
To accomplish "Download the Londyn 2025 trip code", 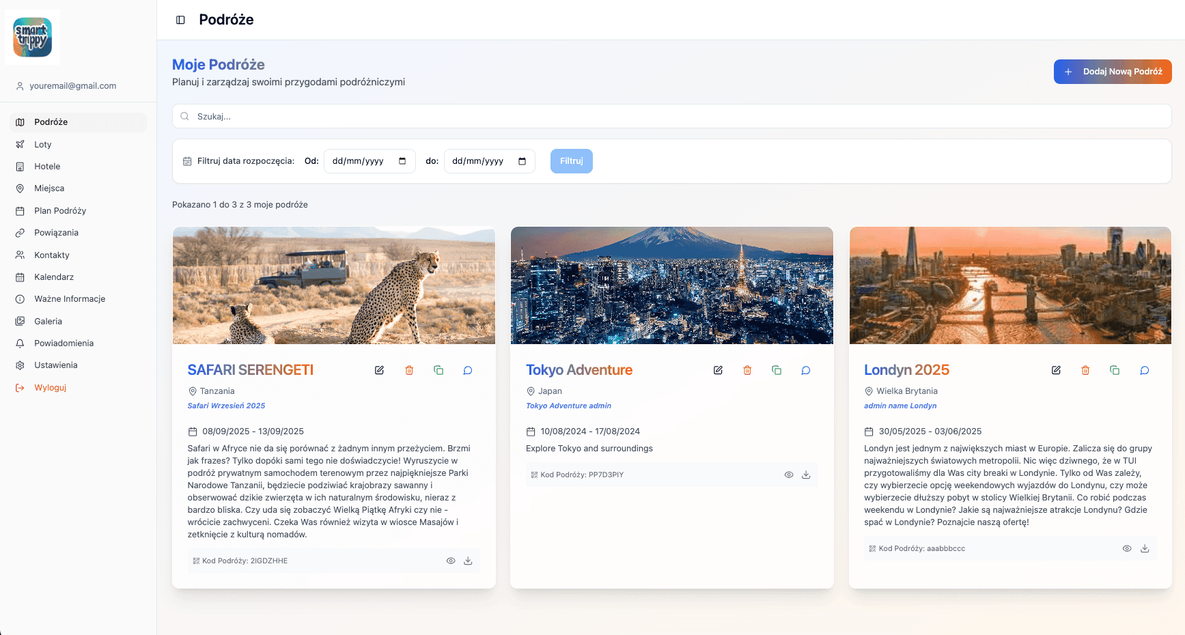I will click(1145, 548).
